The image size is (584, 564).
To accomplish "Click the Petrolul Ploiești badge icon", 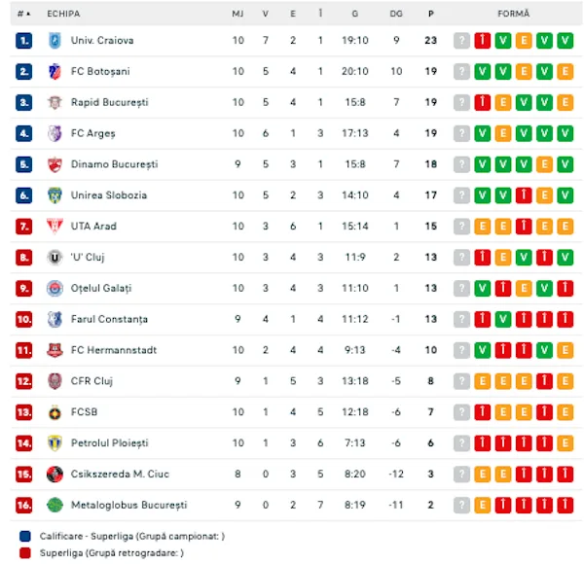I will (55, 443).
